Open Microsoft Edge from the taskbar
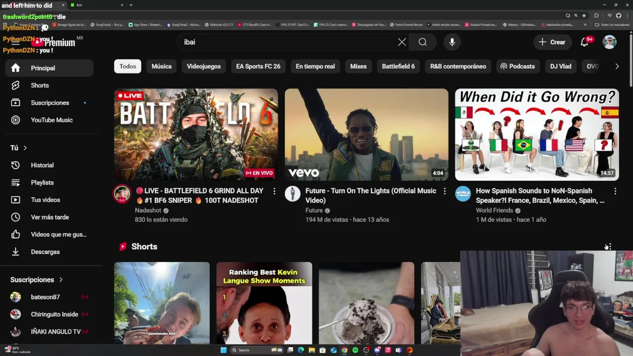Screen dimensions: 633x356 click(301, 350)
